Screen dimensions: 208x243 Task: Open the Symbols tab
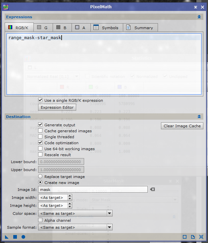pos(107,28)
